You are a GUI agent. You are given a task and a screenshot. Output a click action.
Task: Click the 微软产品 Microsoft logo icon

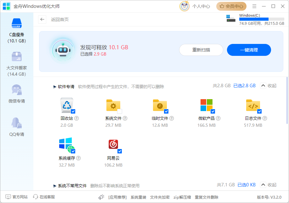click(206, 105)
